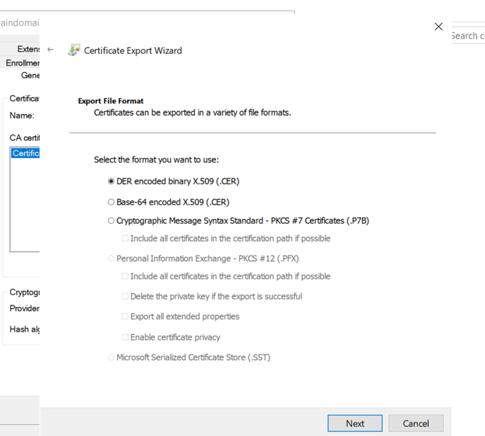
Task: Click the Certificate Export Wizard title icon
Action: point(74,51)
